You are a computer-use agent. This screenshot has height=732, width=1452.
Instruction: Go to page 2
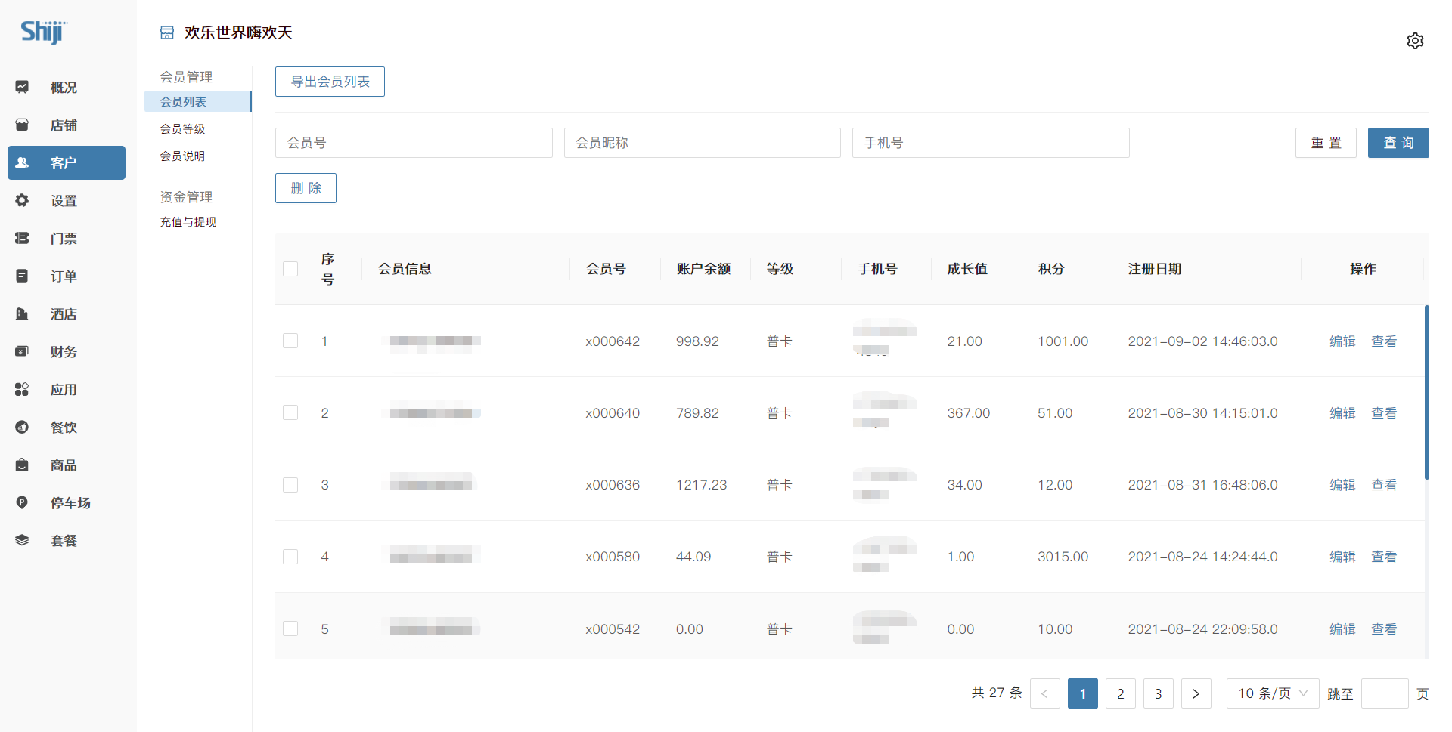click(1120, 693)
